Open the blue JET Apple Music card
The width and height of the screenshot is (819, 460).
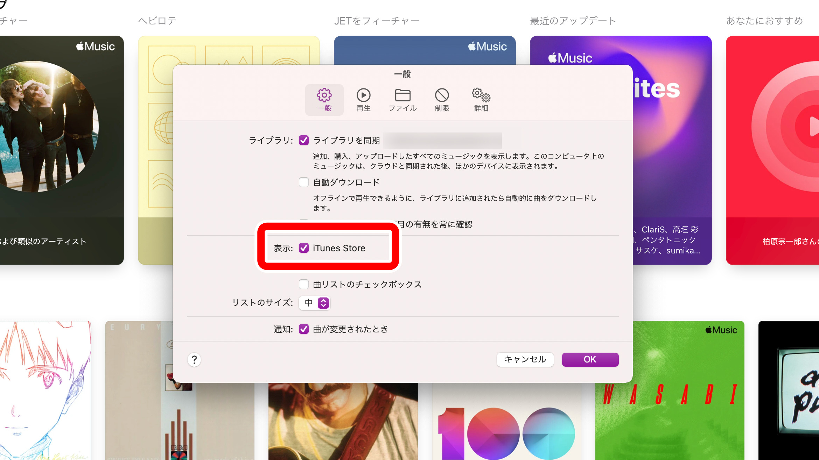425,50
